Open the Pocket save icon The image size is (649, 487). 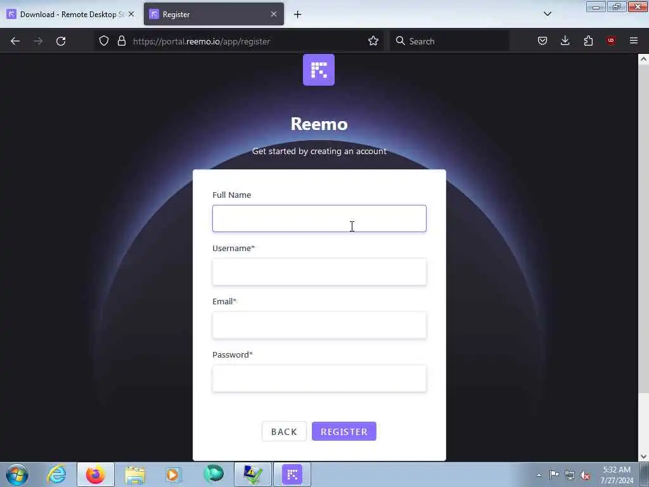pos(543,41)
